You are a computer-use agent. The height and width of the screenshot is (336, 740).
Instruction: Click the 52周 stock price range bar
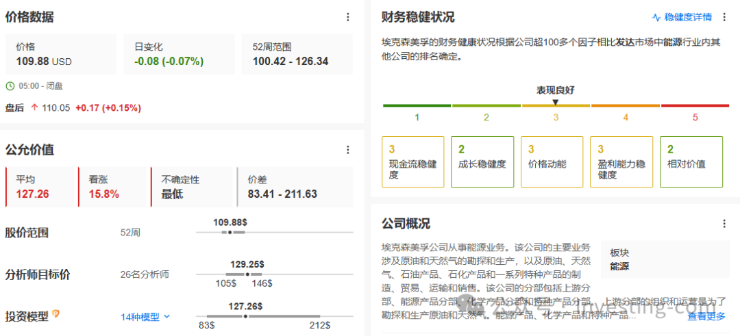click(275, 232)
